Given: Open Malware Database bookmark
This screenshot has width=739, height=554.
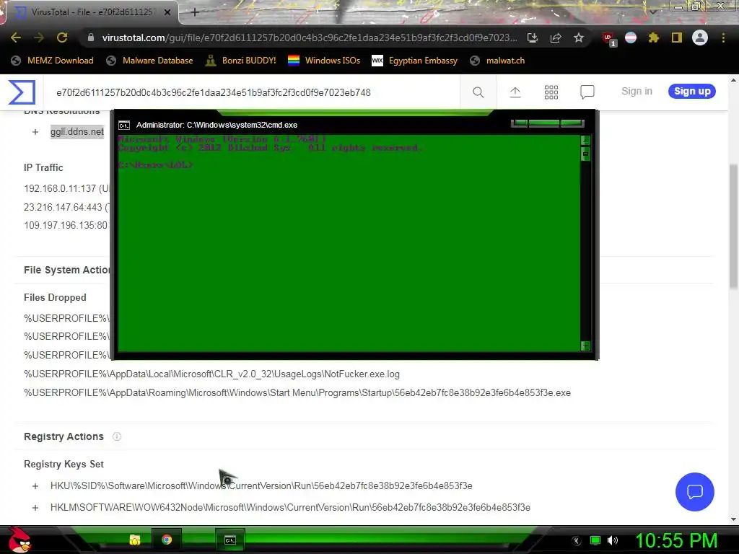Looking at the screenshot, I should point(149,61).
